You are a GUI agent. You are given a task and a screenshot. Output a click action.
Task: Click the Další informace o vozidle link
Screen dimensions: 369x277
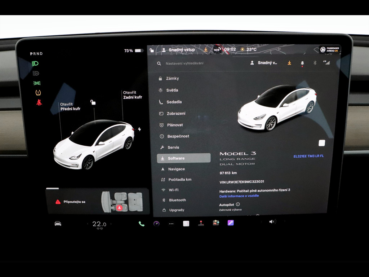[239, 196]
